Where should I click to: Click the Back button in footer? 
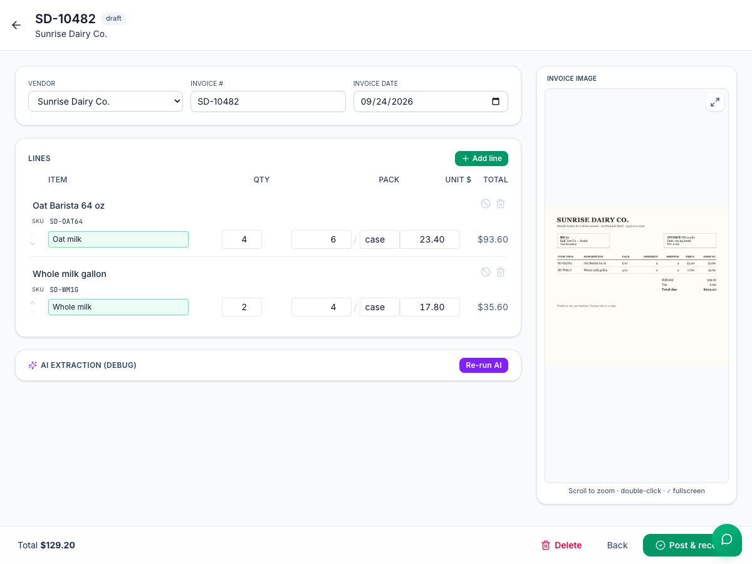click(x=617, y=545)
